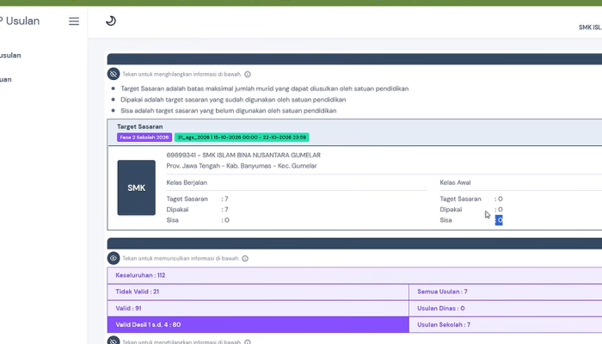Click Kelas Berjalan 'Dipakai' value 7

pyautogui.click(x=226, y=209)
